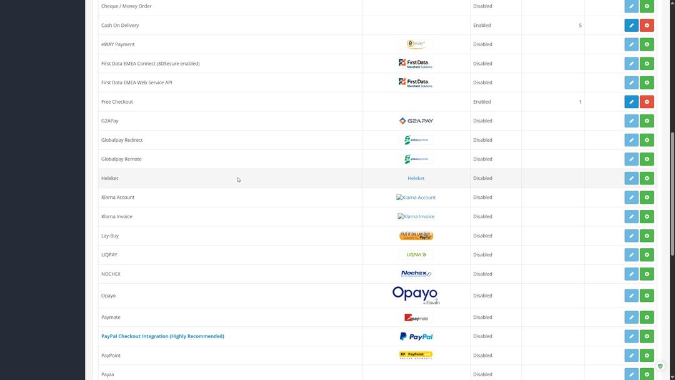The image size is (675, 380).
Task: Click the First Data EMEA Web Service logo
Action: point(416,82)
